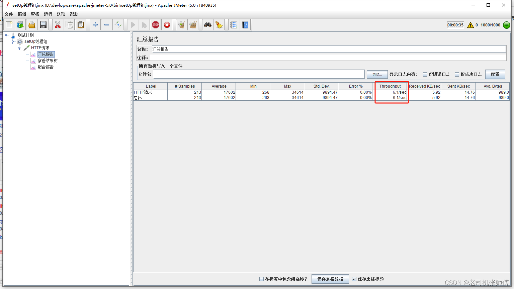The width and height of the screenshot is (514, 289).
Task: Select 聚合报告 tree node
Action: pyautogui.click(x=46, y=67)
